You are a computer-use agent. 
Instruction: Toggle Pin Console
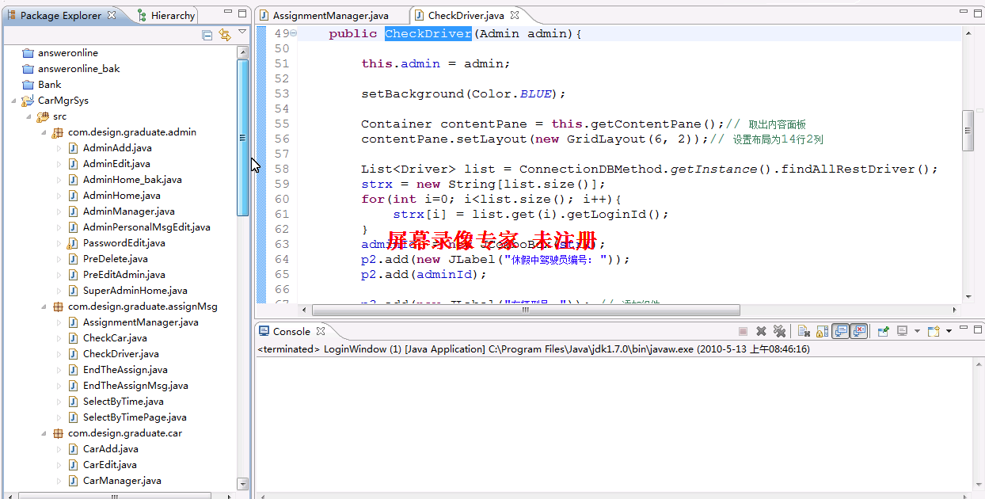tap(884, 331)
